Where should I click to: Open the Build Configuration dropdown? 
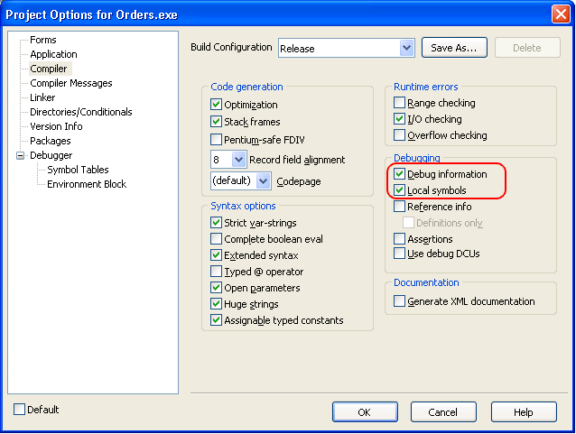pos(406,48)
